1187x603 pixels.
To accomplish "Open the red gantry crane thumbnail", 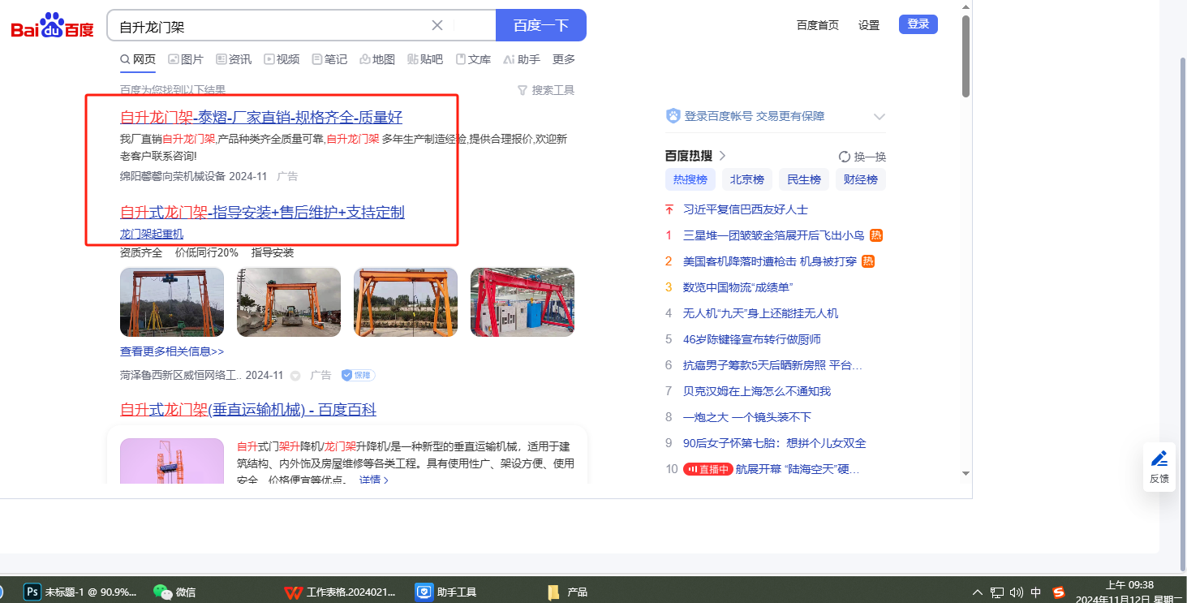I will pos(523,302).
